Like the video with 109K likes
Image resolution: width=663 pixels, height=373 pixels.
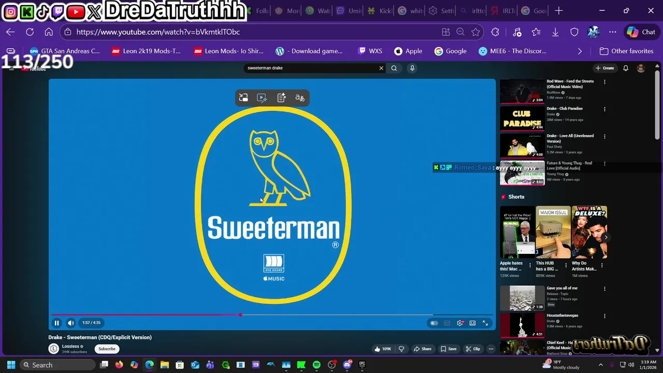[383, 349]
